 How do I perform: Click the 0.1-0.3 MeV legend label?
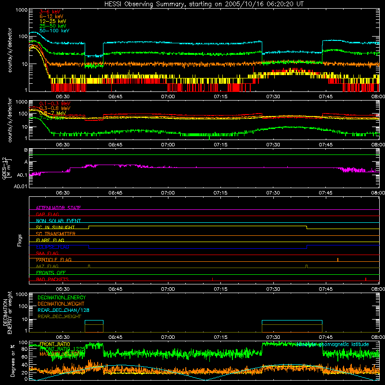tap(55, 103)
